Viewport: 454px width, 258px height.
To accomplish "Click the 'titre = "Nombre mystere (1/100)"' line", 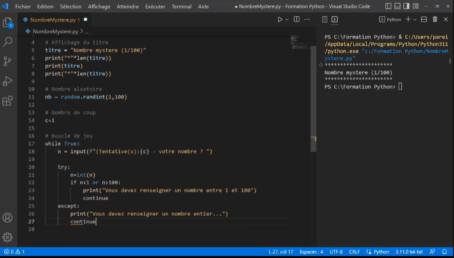I will [x=95, y=50].
